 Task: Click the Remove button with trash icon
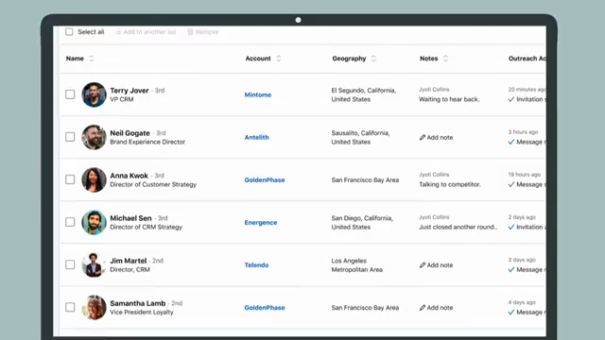pos(203,31)
